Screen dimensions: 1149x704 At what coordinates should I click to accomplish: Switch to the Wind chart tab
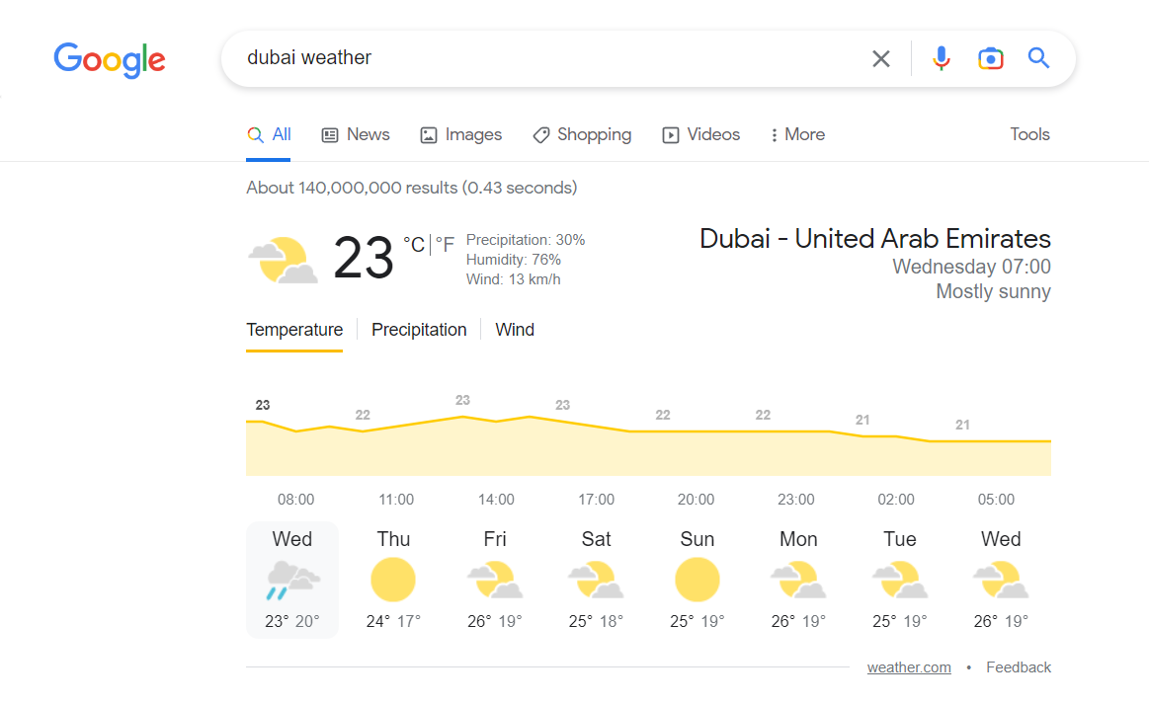515,330
